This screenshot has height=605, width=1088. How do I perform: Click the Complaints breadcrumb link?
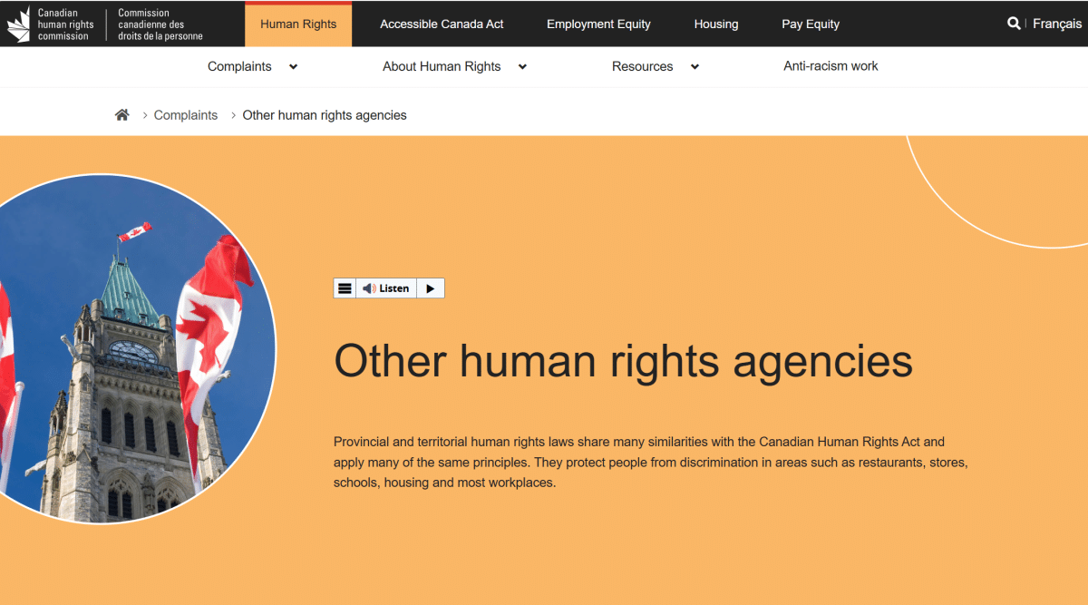tap(186, 115)
